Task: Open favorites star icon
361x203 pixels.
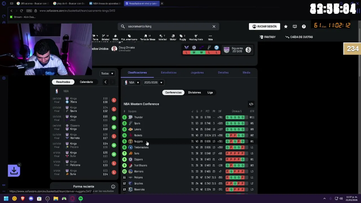Action: pyautogui.click(x=286, y=27)
